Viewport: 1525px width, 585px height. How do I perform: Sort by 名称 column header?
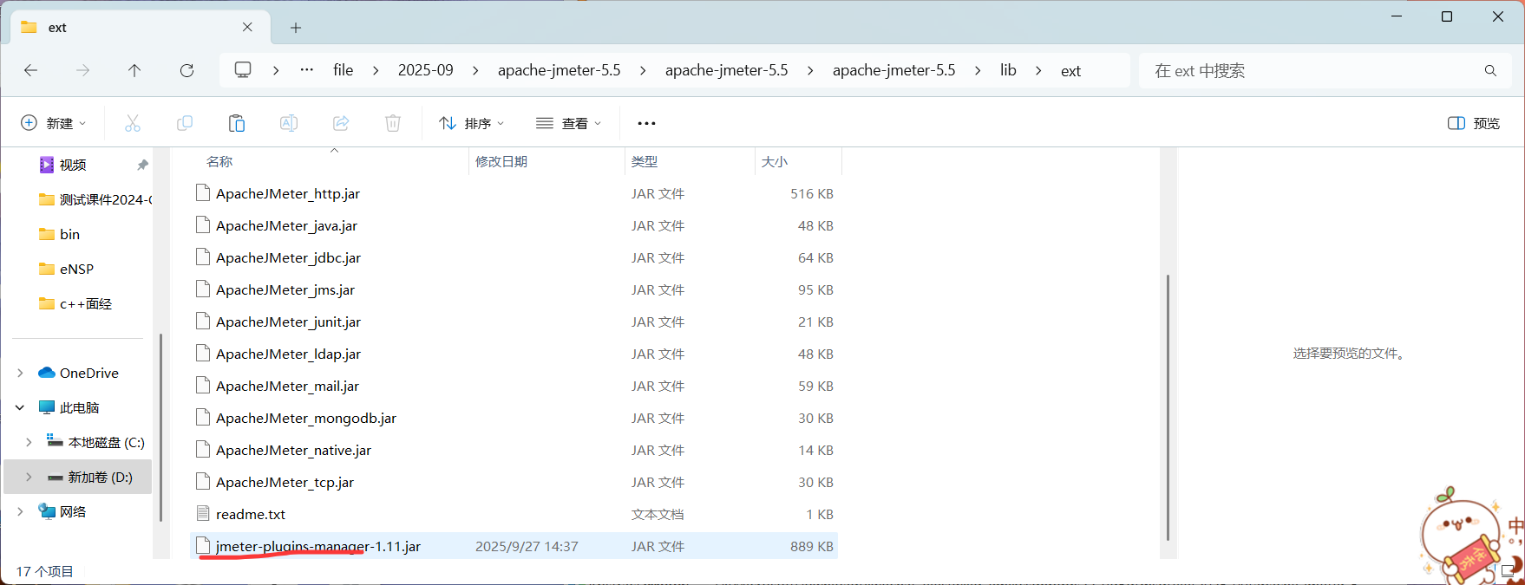[219, 161]
